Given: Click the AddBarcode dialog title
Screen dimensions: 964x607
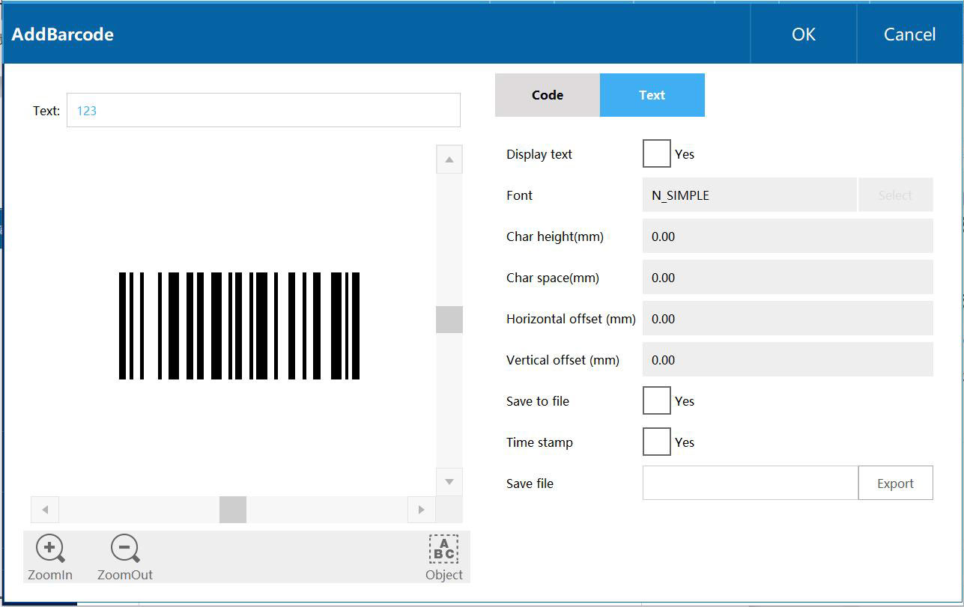Looking at the screenshot, I should point(63,34).
